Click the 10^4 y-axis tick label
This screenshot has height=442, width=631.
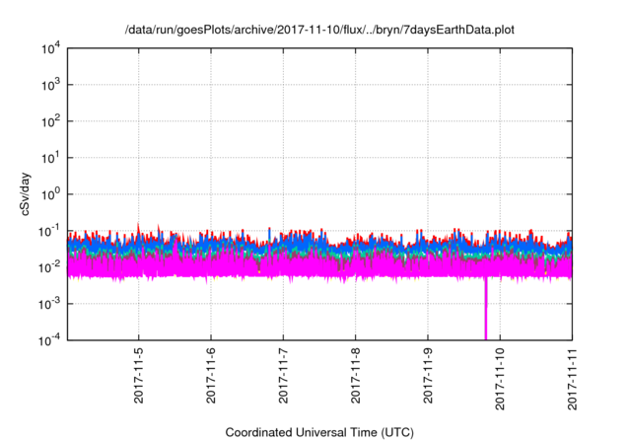point(50,48)
